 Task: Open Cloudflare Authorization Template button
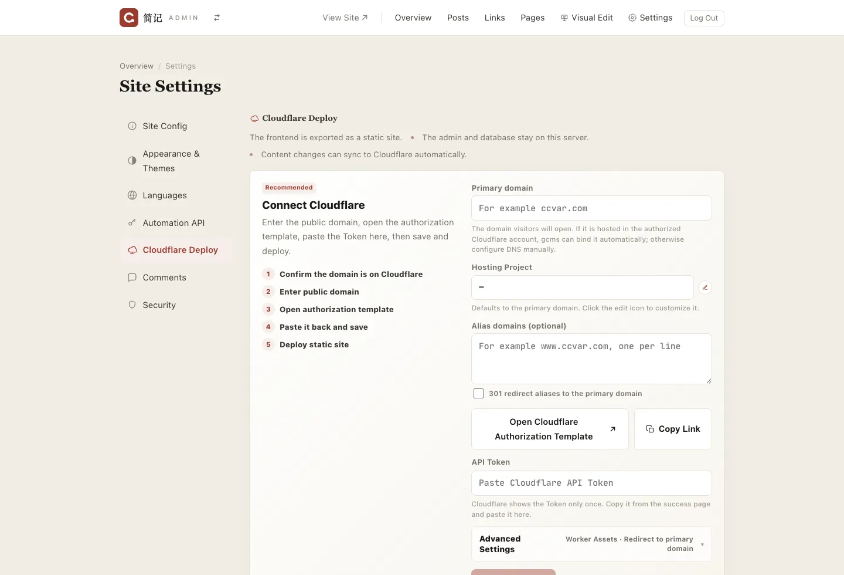click(x=550, y=429)
